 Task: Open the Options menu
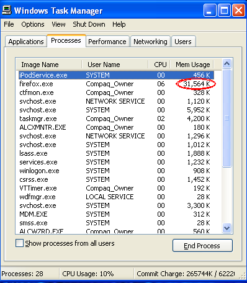point(33,24)
